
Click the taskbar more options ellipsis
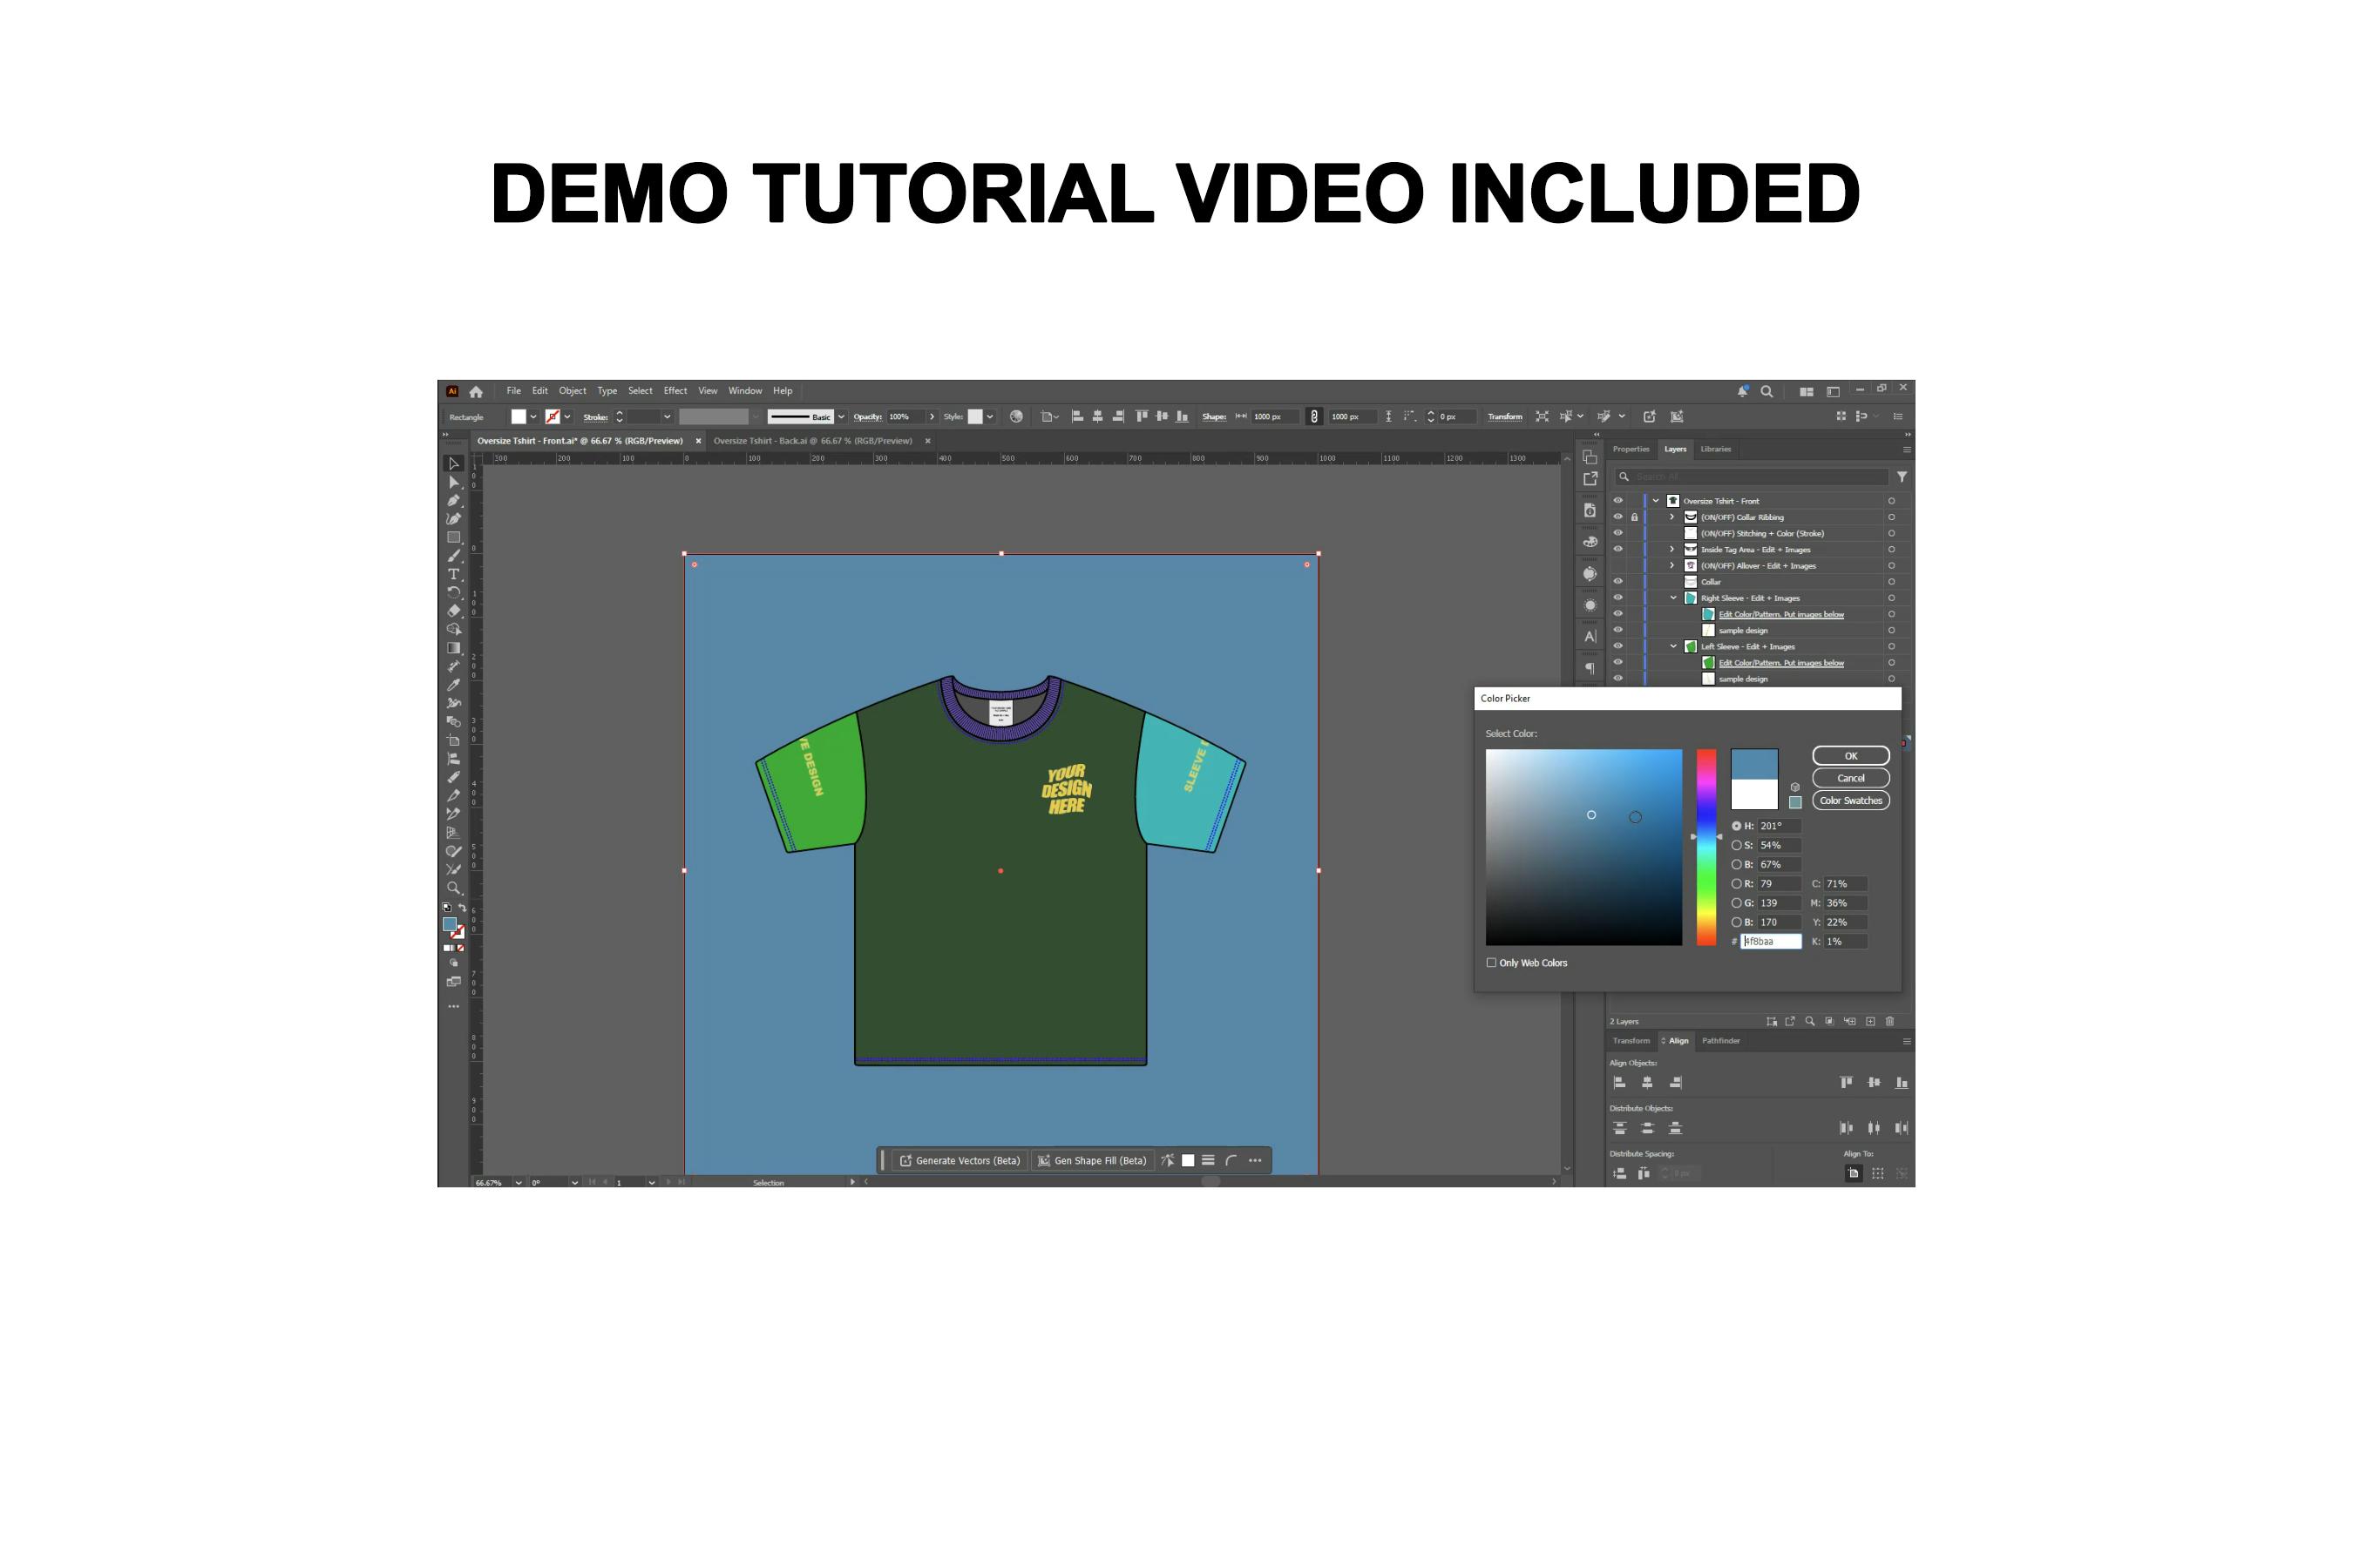click(1255, 1160)
